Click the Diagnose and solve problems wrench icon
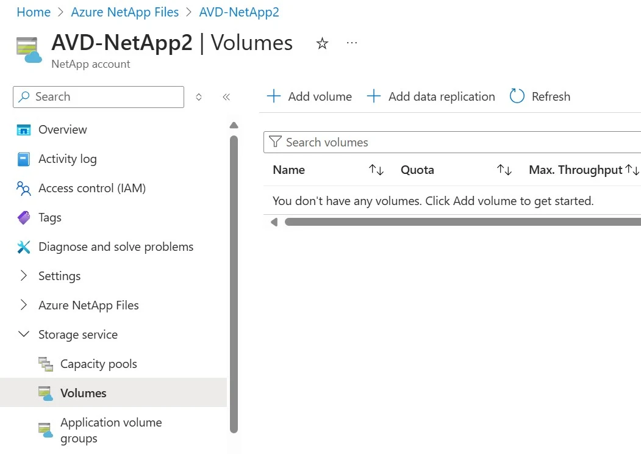 [24, 247]
